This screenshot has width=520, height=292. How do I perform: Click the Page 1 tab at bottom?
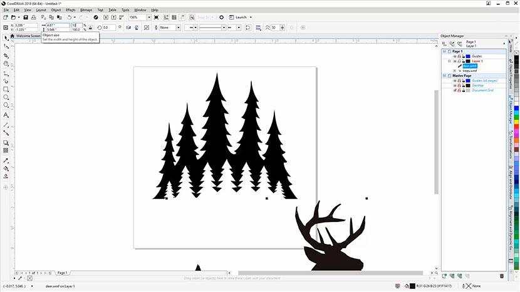[x=63, y=273]
